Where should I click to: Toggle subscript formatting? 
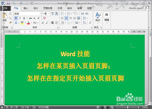[x=35, y=18]
